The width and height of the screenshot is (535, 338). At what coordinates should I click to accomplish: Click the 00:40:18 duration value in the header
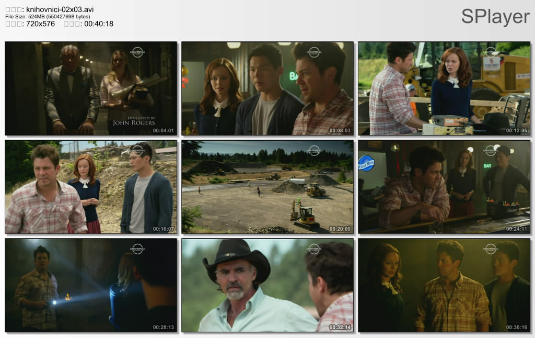(x=99, y=24)
